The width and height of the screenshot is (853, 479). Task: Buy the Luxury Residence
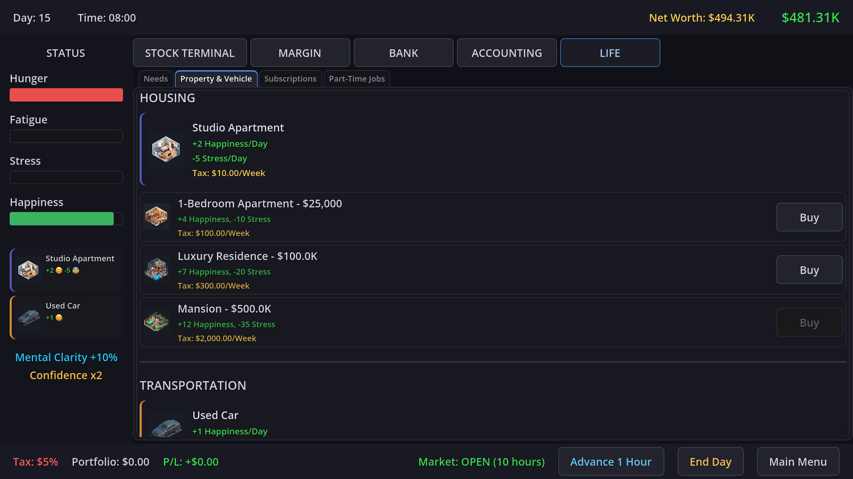[809, 270]
